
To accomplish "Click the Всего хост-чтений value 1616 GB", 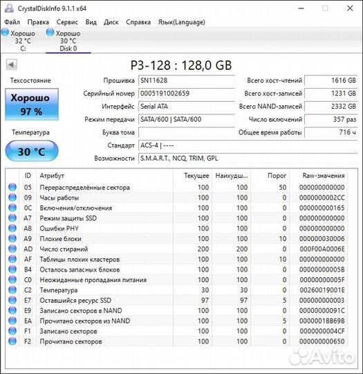I will click(x=331, y=80).
